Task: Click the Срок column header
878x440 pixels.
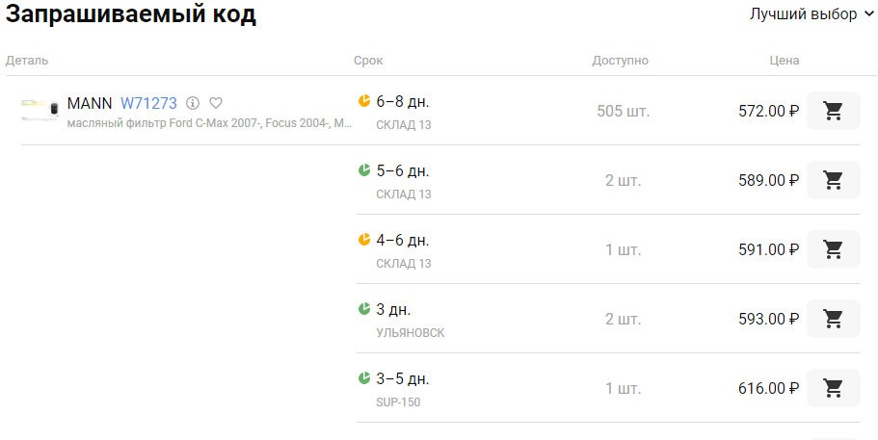Action: coord(368,61)
